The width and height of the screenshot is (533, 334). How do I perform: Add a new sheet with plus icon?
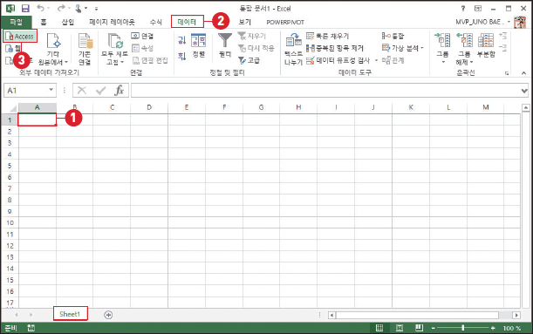click(x=108, y=315)
